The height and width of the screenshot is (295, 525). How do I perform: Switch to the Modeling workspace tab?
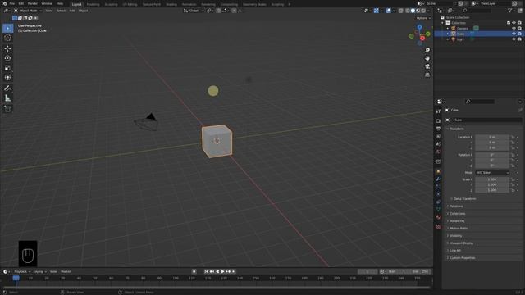coord(93,4)
